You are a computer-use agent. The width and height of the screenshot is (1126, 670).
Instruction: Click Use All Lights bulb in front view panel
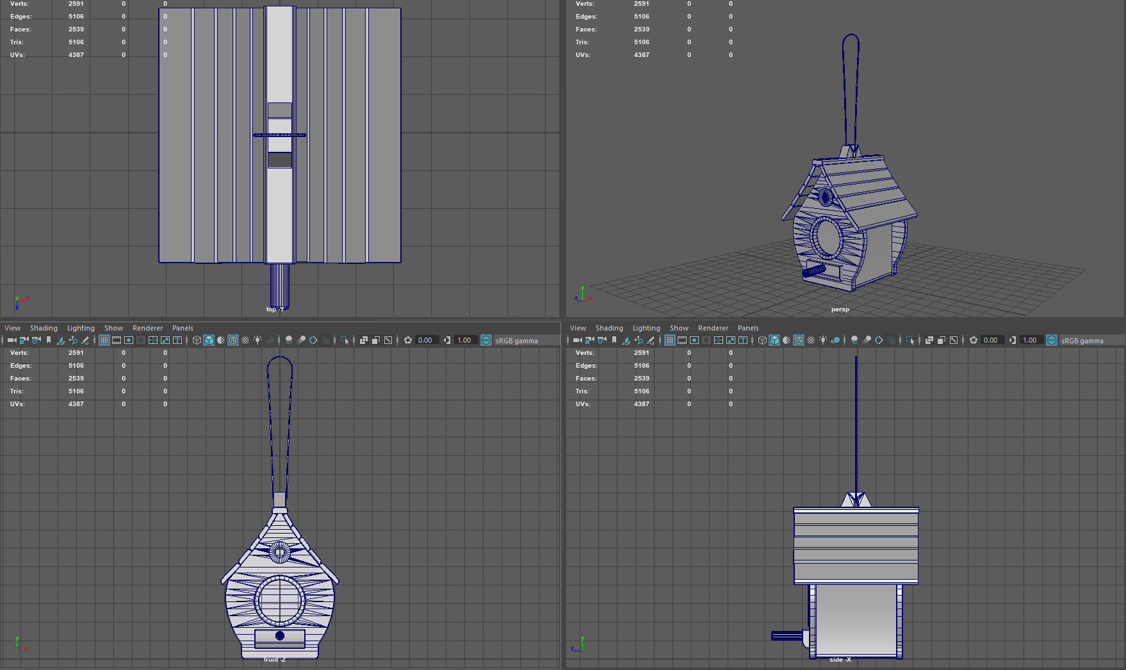257,340
